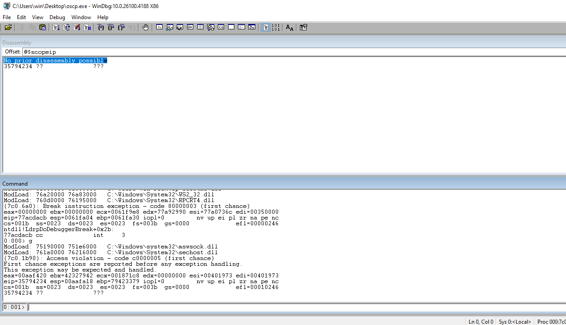Open the Debug menu
The width and height of the screenshot is (566, 325).
[57, 17]
